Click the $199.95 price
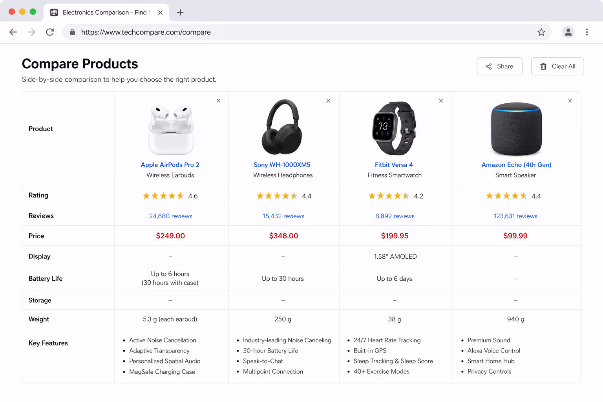 tap(395, 236)
